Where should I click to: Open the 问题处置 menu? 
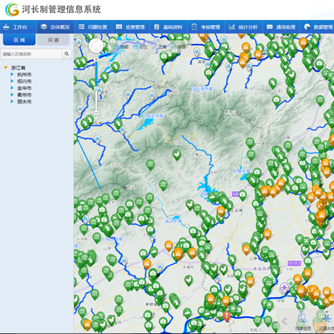click(x=93, y=27)
